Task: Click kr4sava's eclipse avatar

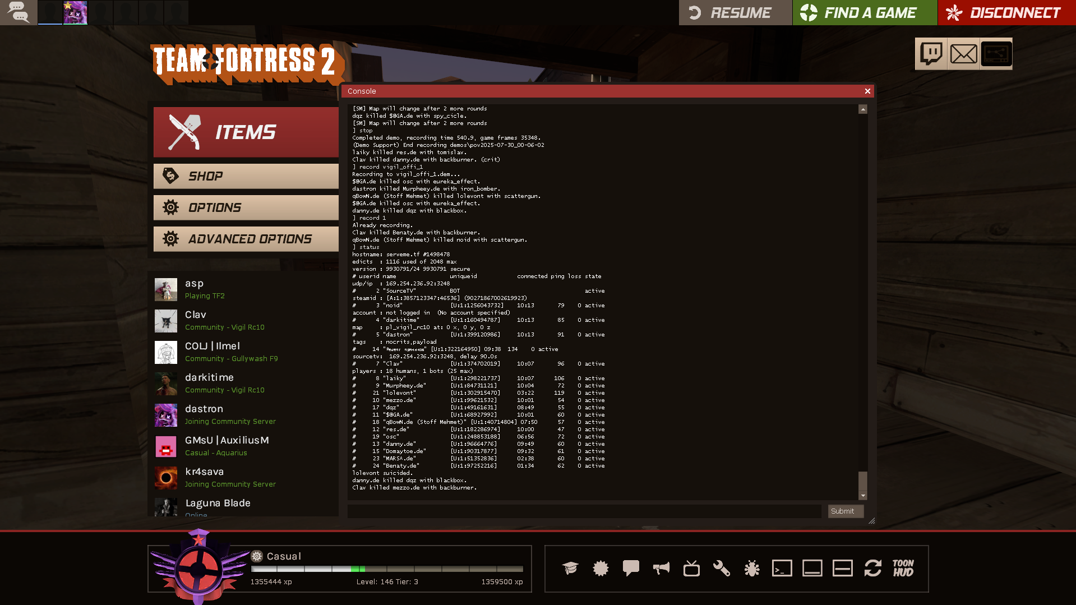Action: (166, 478)
